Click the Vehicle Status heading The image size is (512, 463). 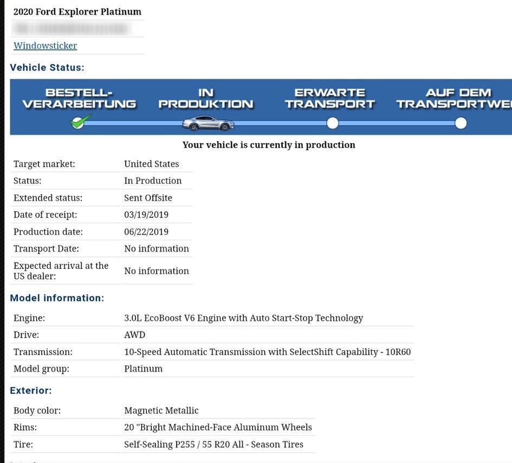coord(47,67)
